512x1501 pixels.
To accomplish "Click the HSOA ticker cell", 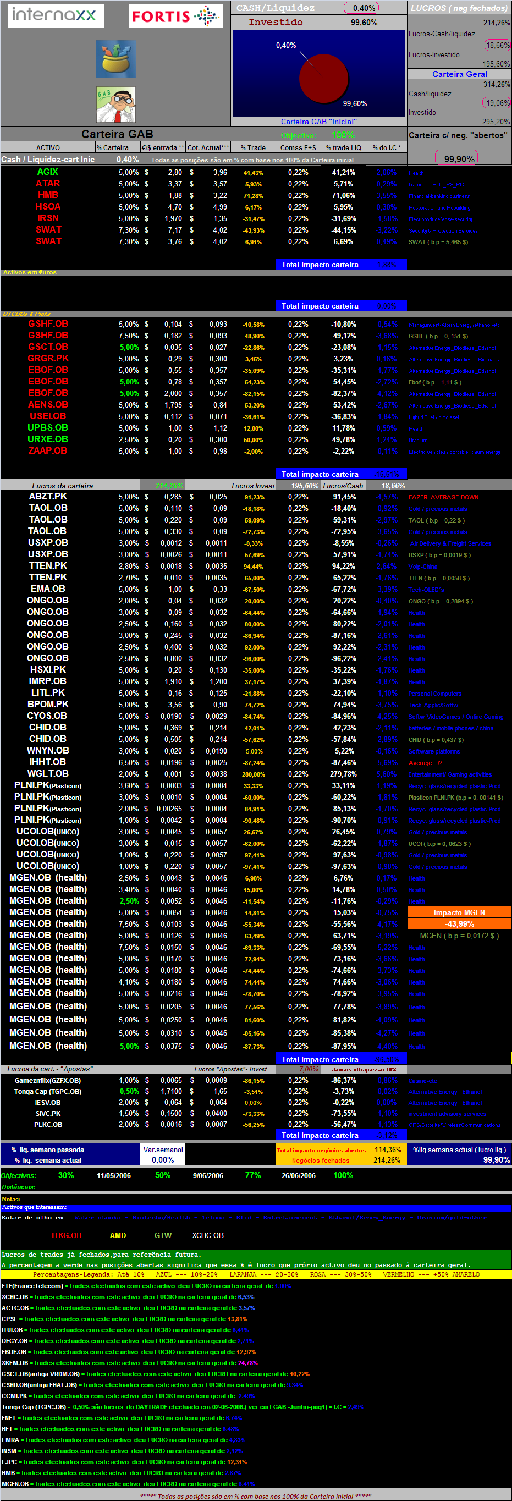I will pyautogui.click(x=48, y=206).
